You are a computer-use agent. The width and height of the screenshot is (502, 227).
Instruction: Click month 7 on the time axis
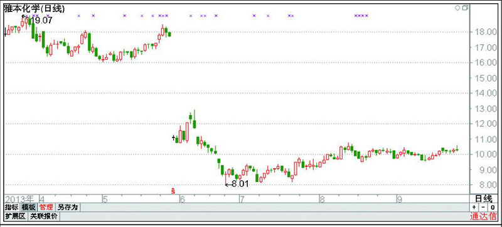(x=242, y=199)
